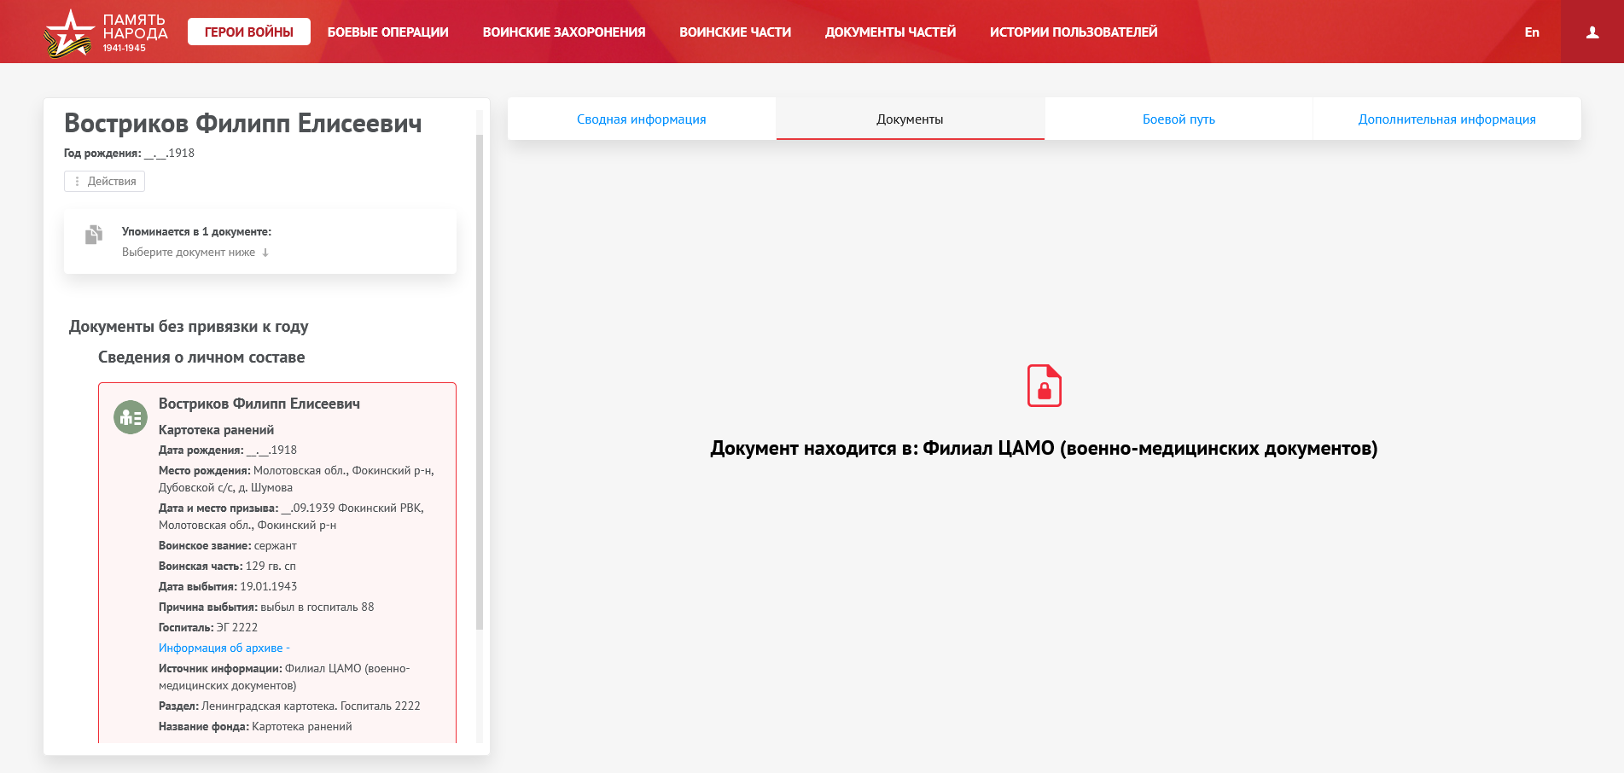Click the down arrow after 'Выберите документ ниже'

click(x=265, y=253)
